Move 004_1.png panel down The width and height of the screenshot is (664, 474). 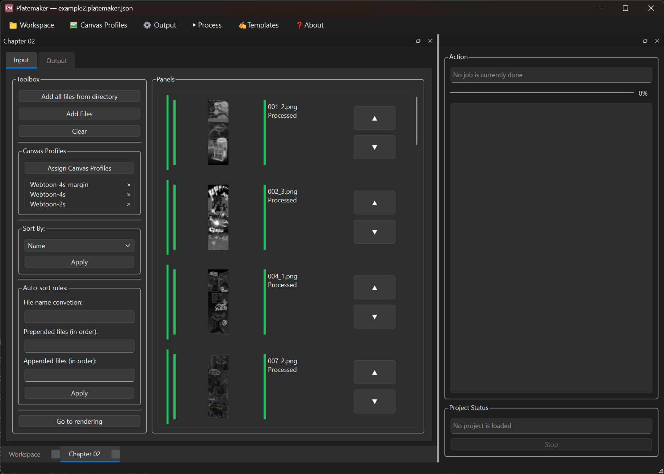point(374,316)
